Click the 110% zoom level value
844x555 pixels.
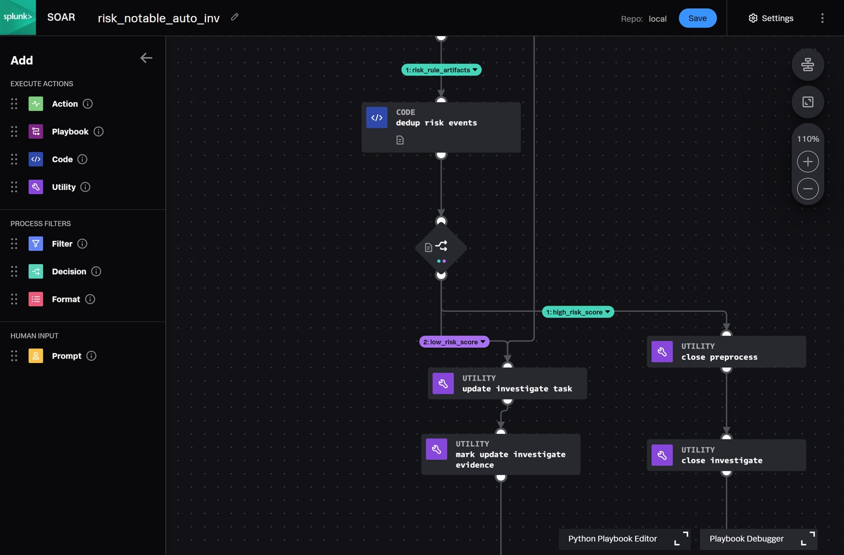(x=808, y=139)
